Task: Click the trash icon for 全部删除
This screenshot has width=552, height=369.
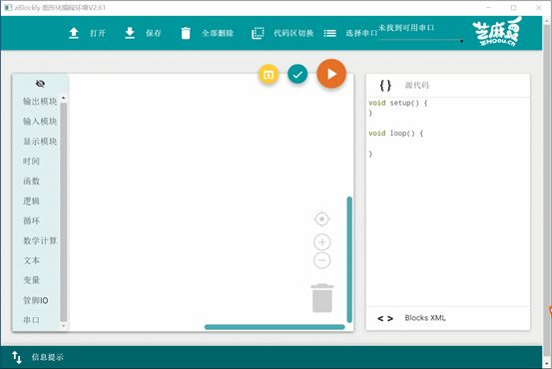Action: (x=186, y=33)
